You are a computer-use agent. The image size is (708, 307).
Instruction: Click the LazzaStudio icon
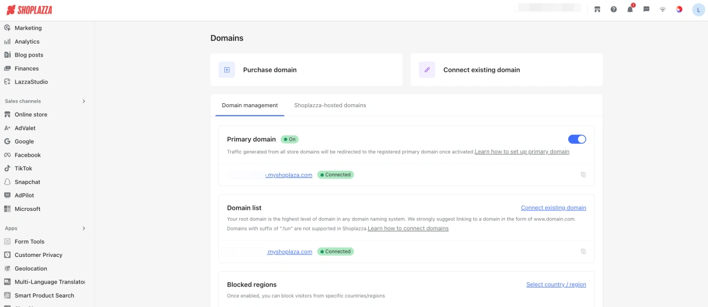pyautogui.click(x=8, y=82)
